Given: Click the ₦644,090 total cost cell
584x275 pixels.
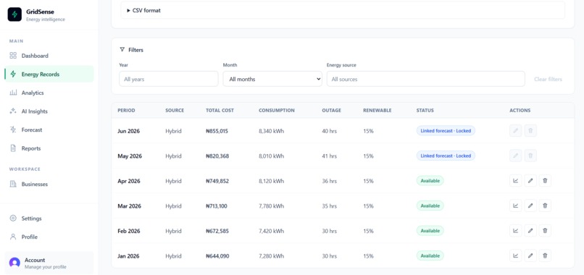Looking at the screenshot, I should click(217, 255).
